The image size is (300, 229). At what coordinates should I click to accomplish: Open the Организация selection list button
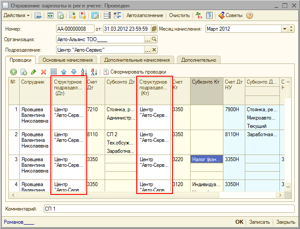click(x=148, y=39)
